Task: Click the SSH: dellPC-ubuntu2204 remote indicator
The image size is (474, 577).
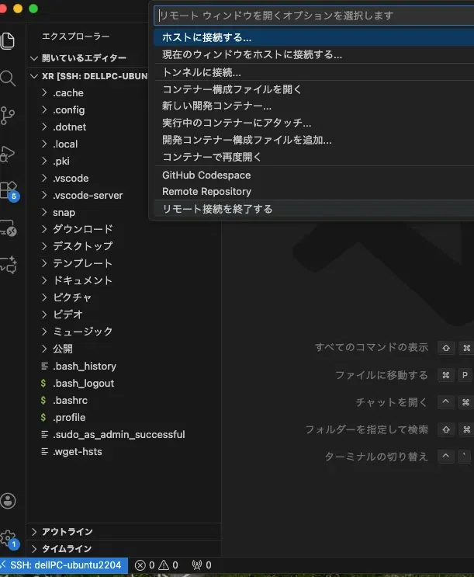Action: (64, 565)
